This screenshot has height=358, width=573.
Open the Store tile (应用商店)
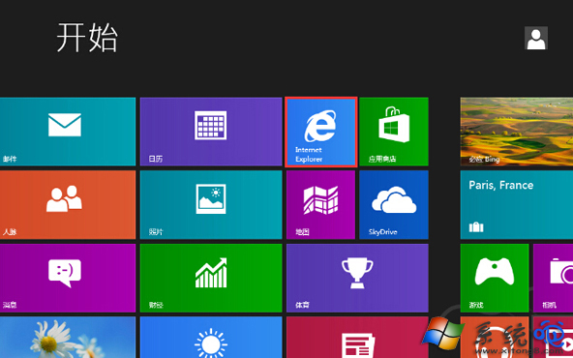point(394,132)
